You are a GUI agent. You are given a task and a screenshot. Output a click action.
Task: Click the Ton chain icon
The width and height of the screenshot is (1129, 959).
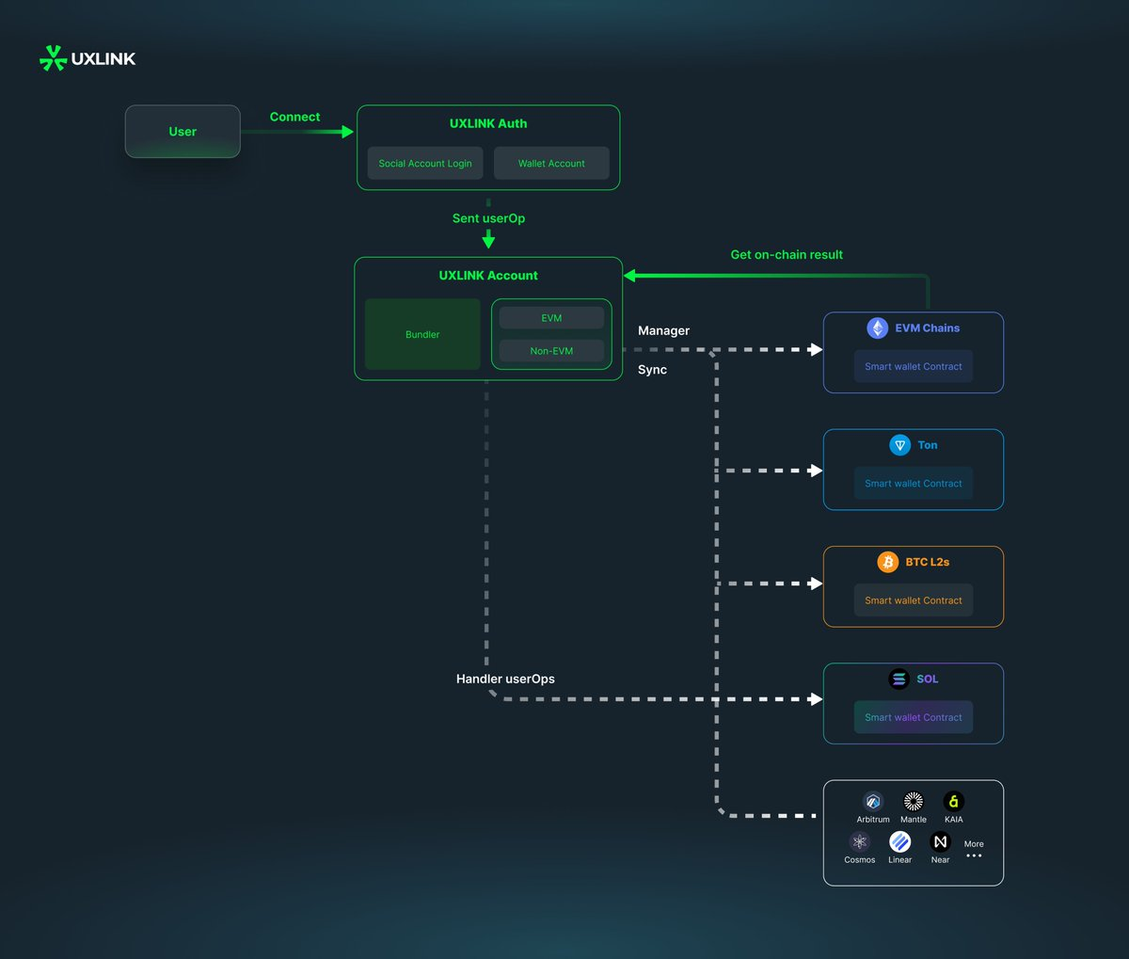tap(900, 445)
